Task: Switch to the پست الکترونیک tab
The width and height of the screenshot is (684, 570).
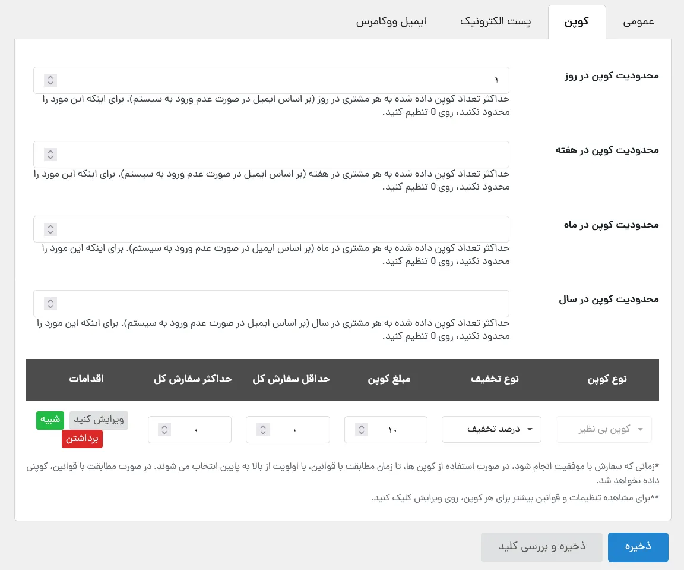Action: point(496,22)
